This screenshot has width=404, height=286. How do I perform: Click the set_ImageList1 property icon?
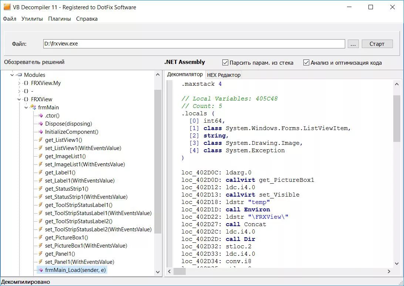coord(41,164)
